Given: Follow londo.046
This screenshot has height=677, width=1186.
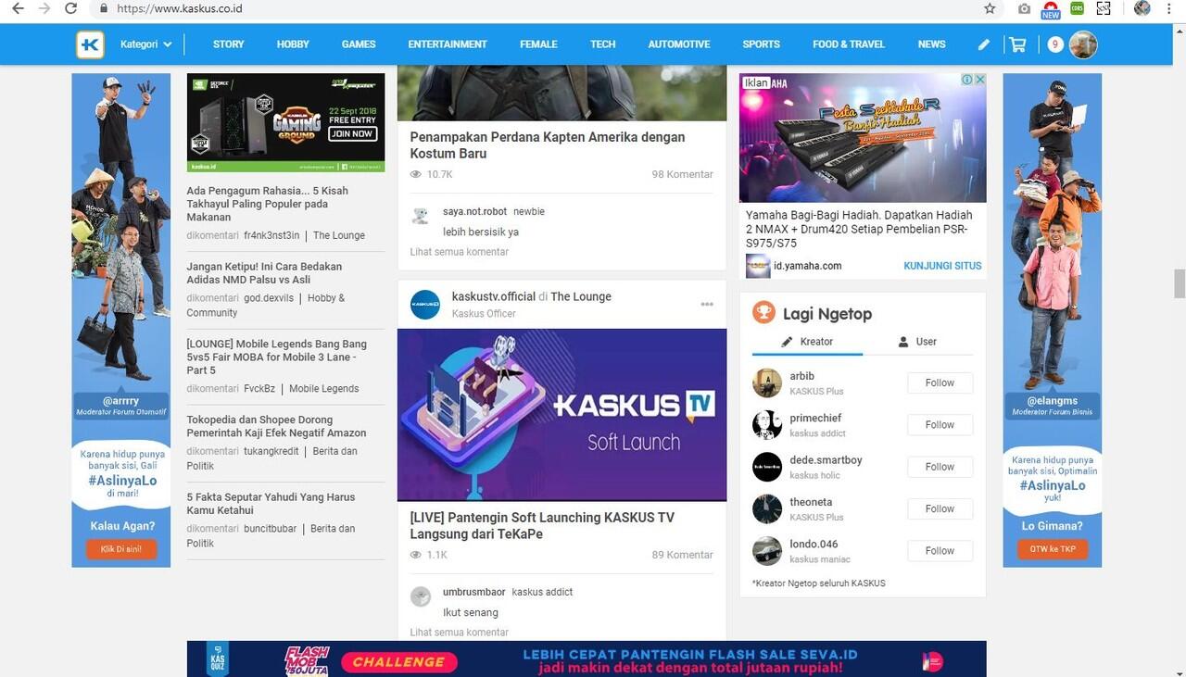Looking at the screenshot, I should [940, 551].
